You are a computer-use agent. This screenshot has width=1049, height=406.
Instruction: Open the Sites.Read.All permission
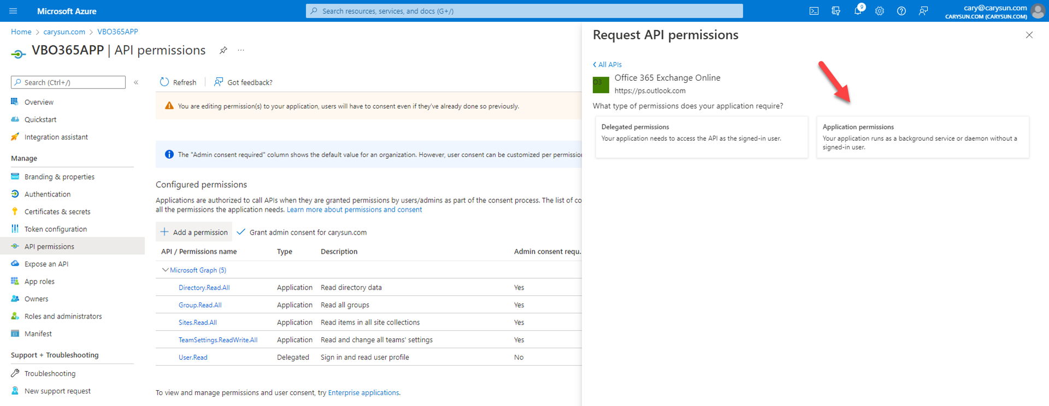pyautogui.click(x=198, y=323)
